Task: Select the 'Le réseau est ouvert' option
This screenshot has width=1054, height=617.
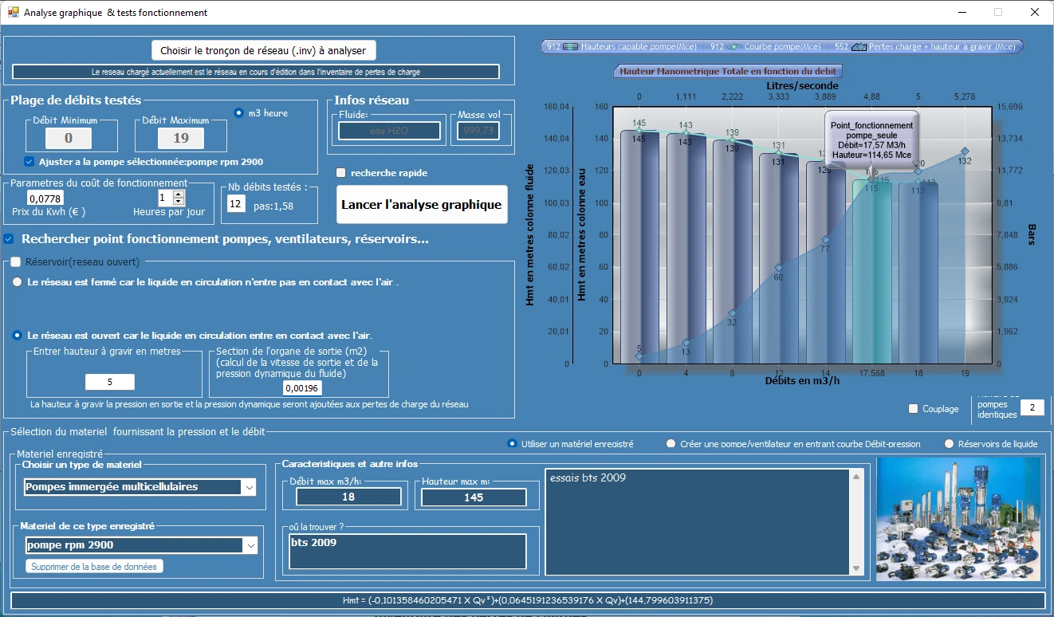Action: pyautogui.click(x=17, y=336)
